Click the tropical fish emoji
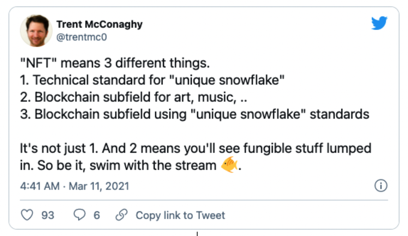Viewport: 408px width, 236px height. click(x=229, y=165)
